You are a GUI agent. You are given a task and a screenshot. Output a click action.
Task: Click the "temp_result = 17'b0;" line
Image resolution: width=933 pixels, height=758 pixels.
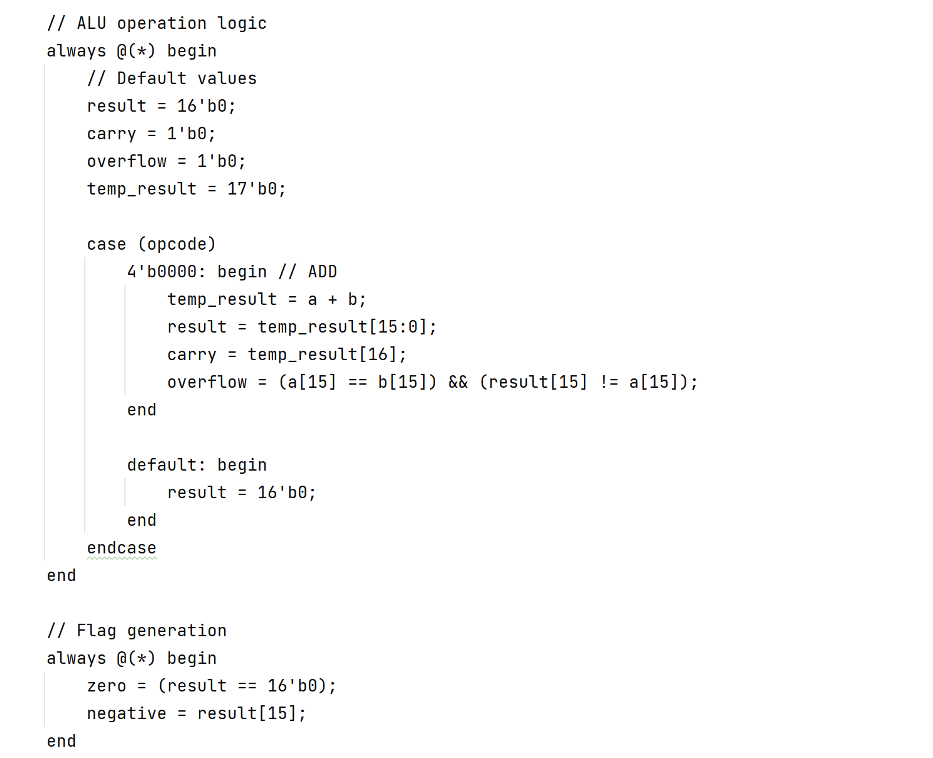186,189
